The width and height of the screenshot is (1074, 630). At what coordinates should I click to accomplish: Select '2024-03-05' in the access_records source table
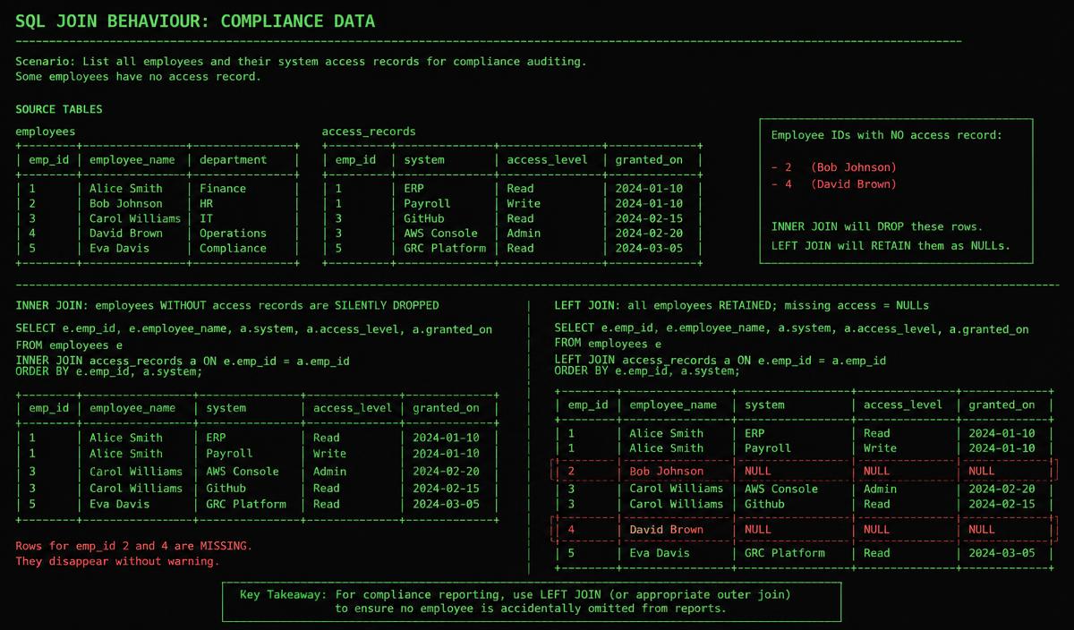648,249
